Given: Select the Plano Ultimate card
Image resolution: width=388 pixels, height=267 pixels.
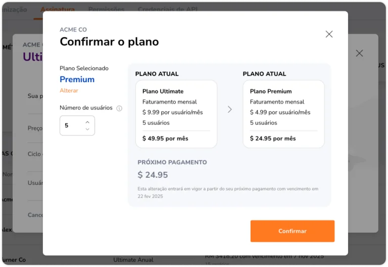Looking at the screenshot, I should pyautogui.click(x=176, y=114).
